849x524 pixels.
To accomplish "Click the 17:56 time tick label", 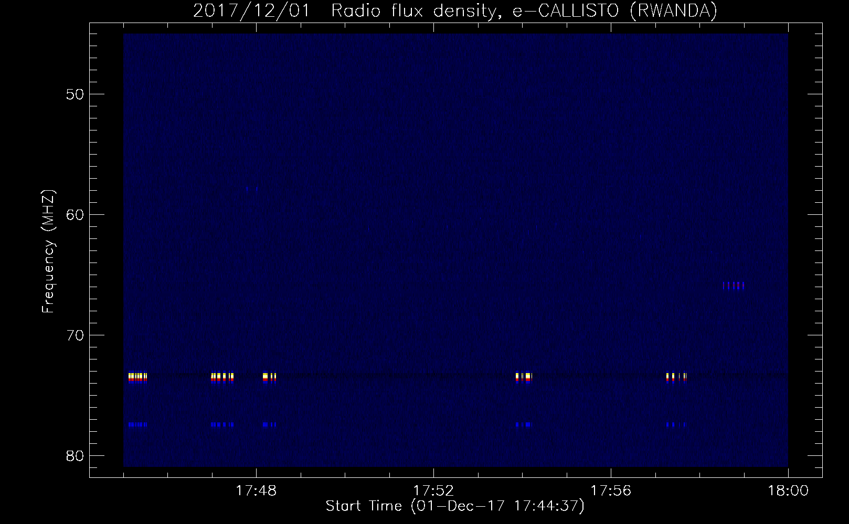I will (611, 491).
